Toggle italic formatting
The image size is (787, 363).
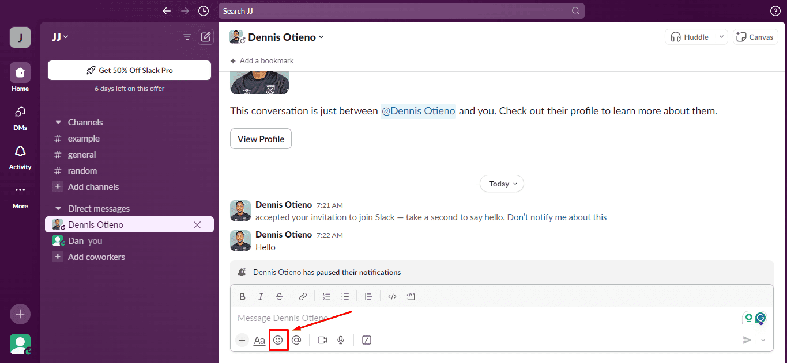[261, 297]
